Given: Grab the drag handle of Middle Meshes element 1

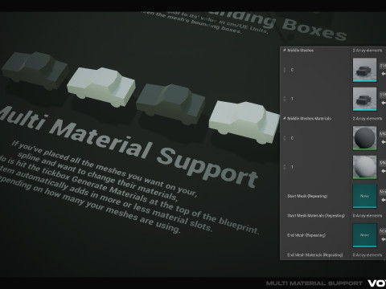Looking at the screenshot, I should click(285, 99).
